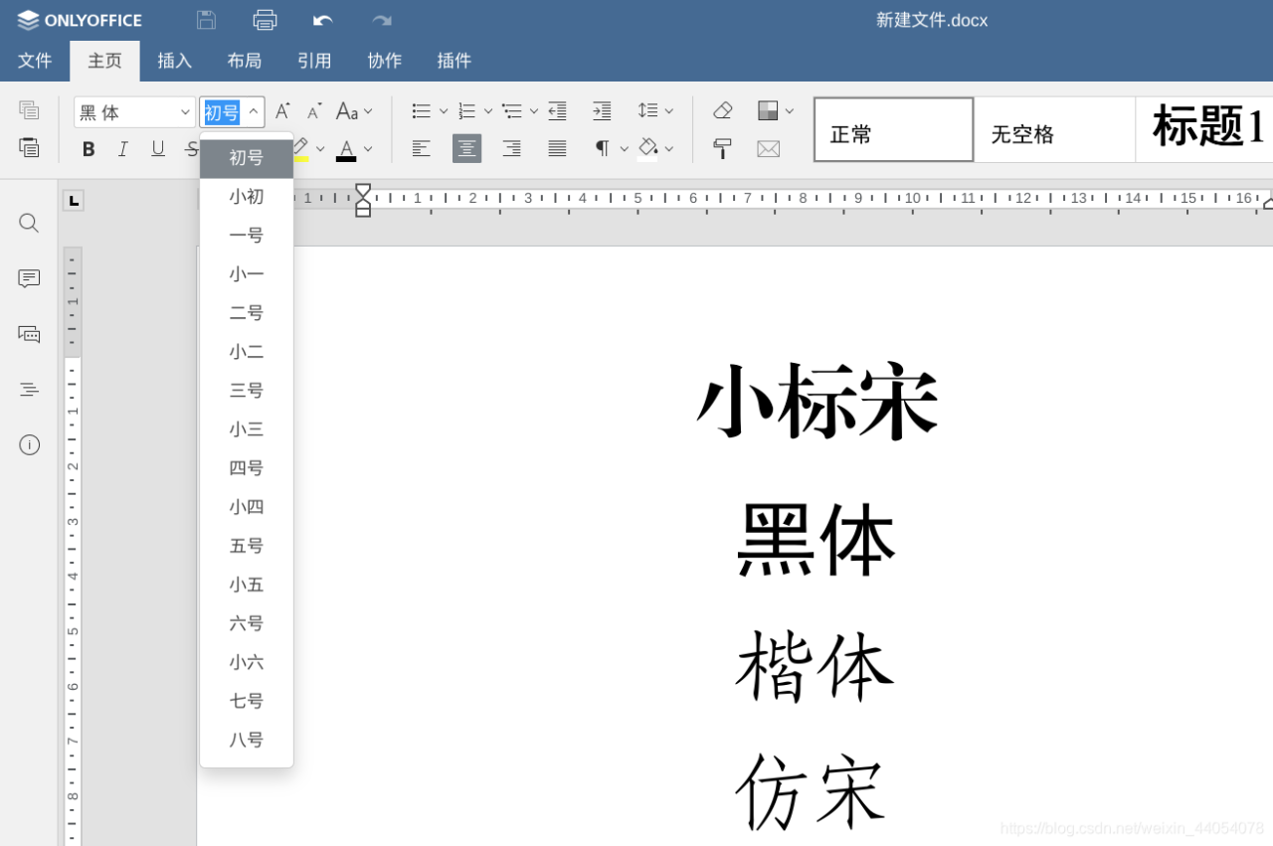Apply the 标题1 style
The image size is (1273, 846).
coord(1206,129)
